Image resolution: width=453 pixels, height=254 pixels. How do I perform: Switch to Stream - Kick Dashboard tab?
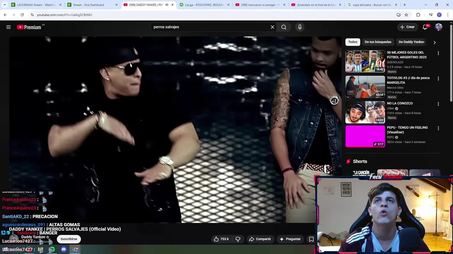(x=92, y=5)
